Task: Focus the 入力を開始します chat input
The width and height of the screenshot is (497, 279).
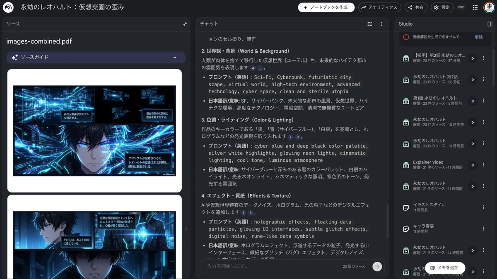Action: pyautogui.click(x=271, y=266)
